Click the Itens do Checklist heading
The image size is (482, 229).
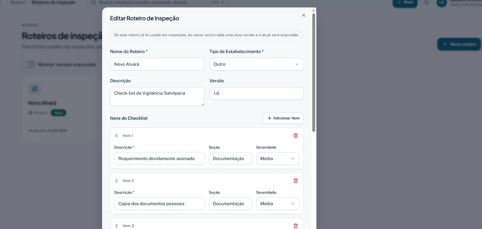point(129,118)
